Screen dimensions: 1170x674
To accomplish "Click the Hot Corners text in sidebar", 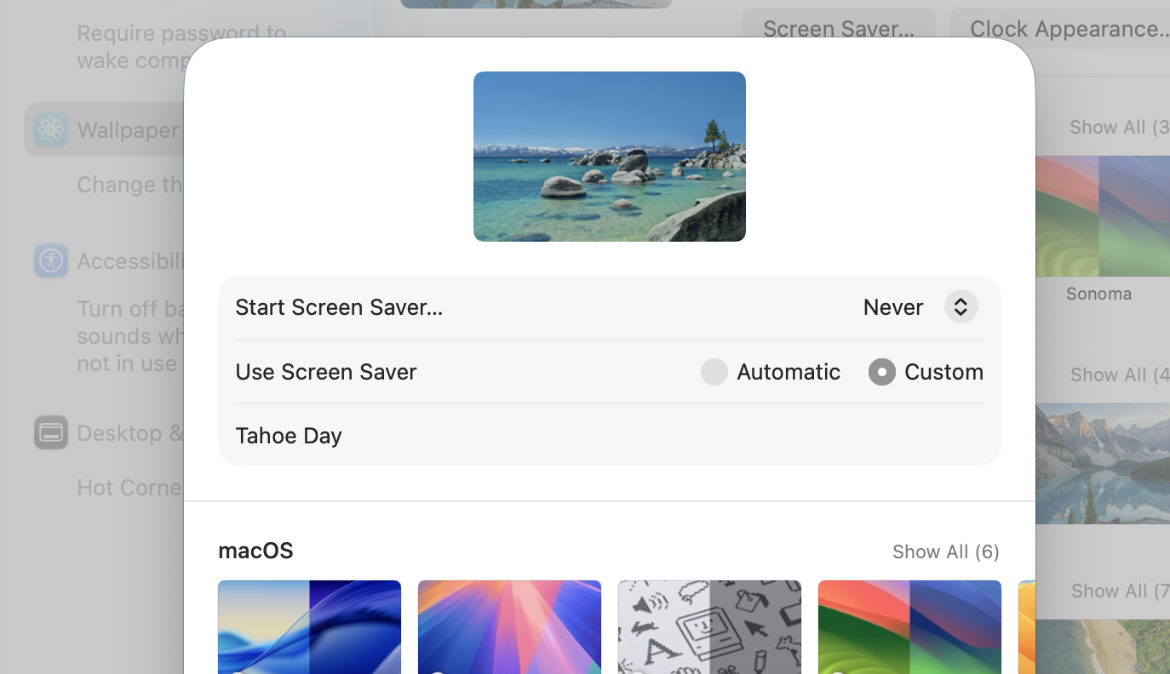I will (x=130, y=487).
